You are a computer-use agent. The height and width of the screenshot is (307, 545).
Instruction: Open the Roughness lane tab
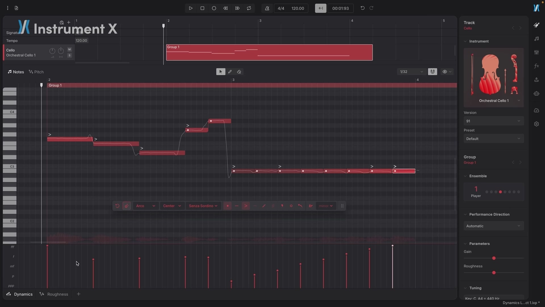point(54,294)
